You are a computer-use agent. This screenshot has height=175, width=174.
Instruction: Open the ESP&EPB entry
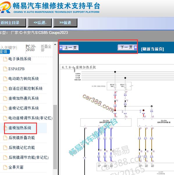coord(17,69)
